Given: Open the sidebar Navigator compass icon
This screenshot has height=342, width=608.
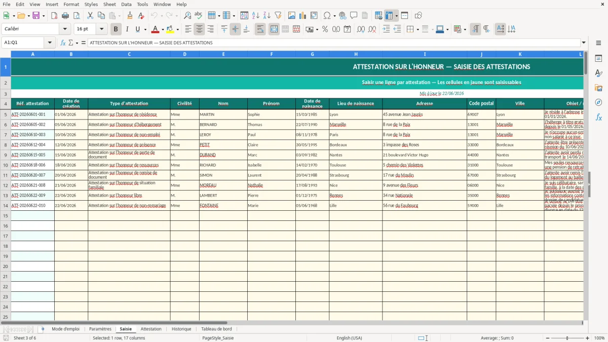Looking at the screenshot, I should pos(598,103).
